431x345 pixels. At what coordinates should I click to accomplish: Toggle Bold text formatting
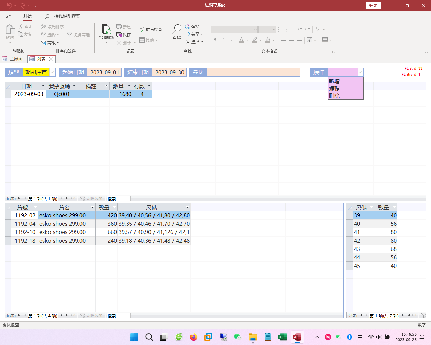click(215, 40)
